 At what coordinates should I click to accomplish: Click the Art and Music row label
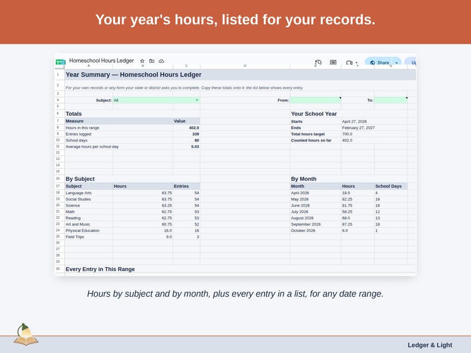[x=78, y=224]
